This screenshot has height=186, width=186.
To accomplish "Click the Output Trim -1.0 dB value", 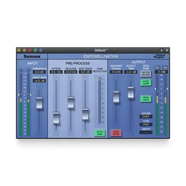I will (131, 72).
